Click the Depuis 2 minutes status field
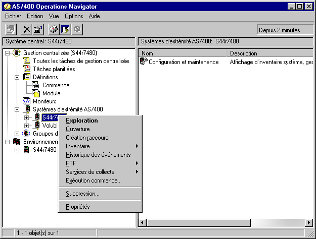Image resolution: width=316 pixels, height=239 pixels. pos(285,30)
